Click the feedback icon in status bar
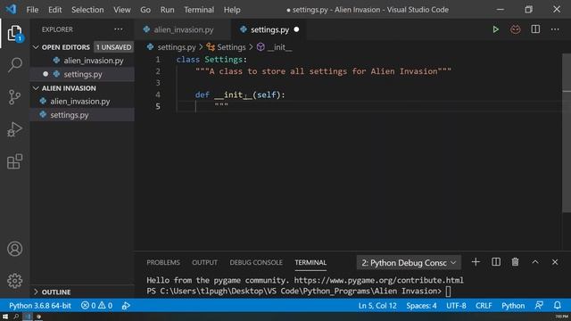The height and width of the screenshot is (321, 571). point(539,305)
